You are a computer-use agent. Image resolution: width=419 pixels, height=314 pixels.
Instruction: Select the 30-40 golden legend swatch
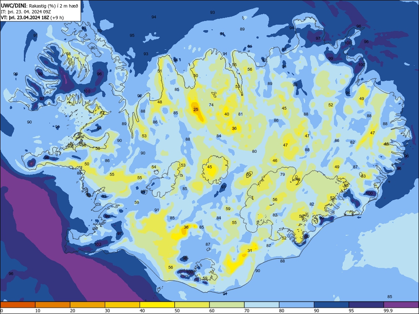point(122,305)
